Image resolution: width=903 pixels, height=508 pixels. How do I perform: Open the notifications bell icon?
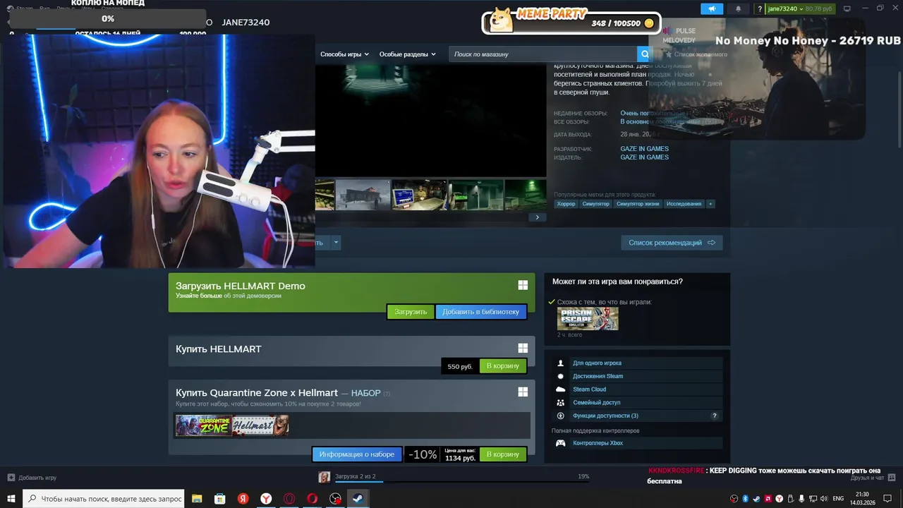tap(738, 8)
